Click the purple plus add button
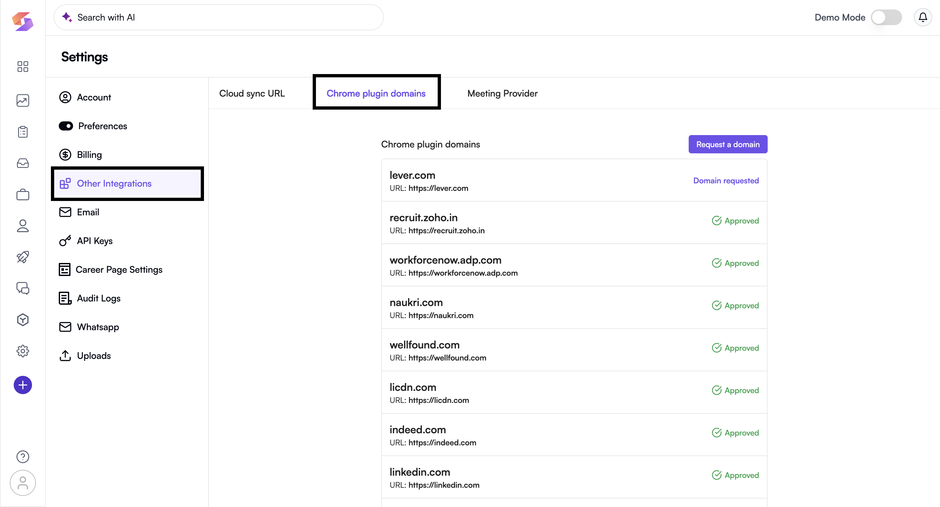 click(23, 385)
